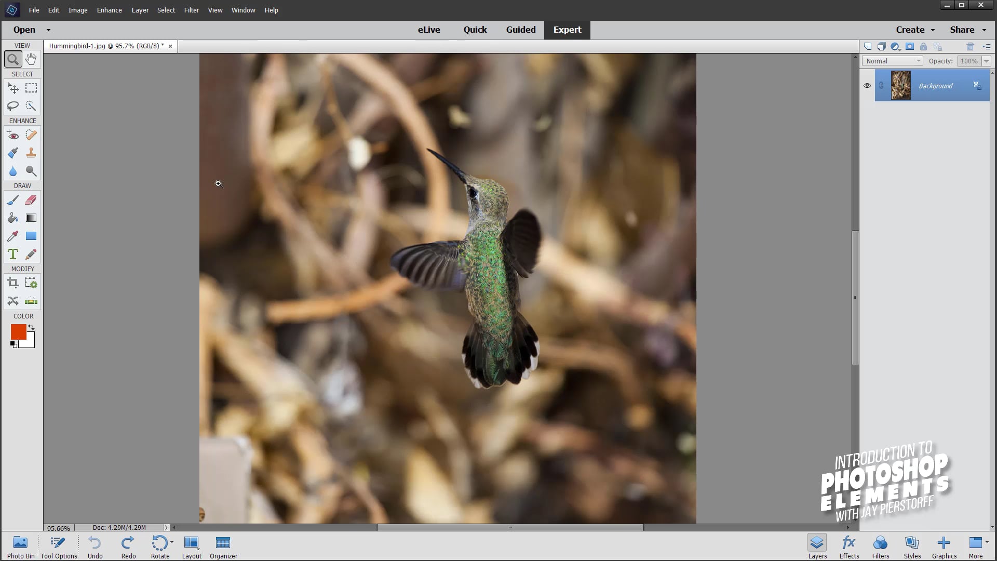Expand the Open button dropdown
Image resolution: width=997 pixels, height=561 pixels.
tap(48, 30)
